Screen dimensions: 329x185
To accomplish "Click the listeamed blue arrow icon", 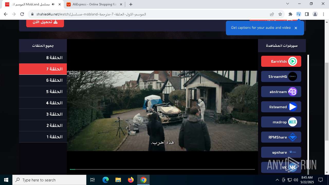I will (293, 107).
